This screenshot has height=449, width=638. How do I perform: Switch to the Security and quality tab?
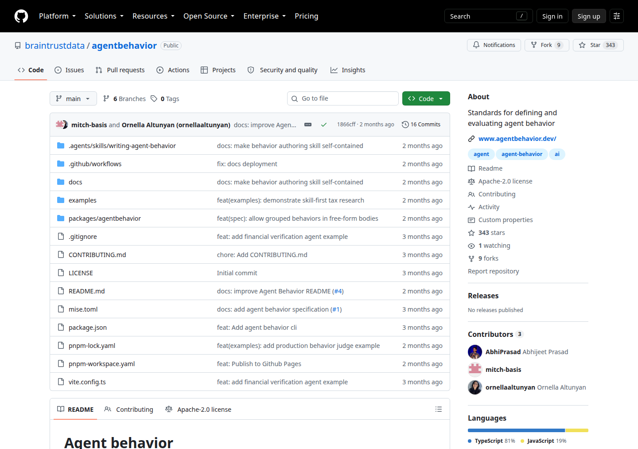pos(282,70)
